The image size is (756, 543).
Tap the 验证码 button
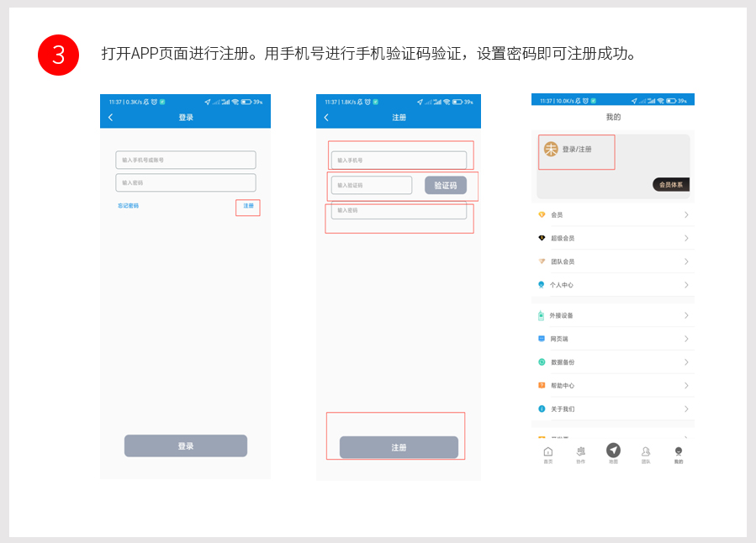pyautogui.click(x=446, y=186)
